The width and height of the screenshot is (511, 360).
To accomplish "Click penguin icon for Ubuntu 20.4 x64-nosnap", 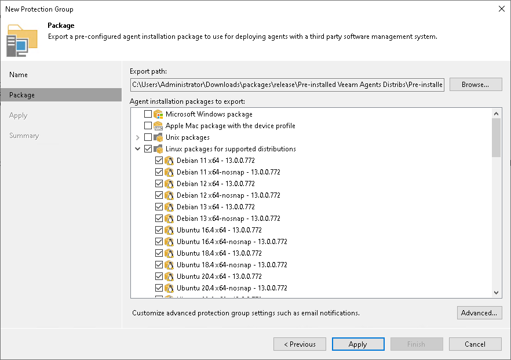I will (x=169, y=288).
